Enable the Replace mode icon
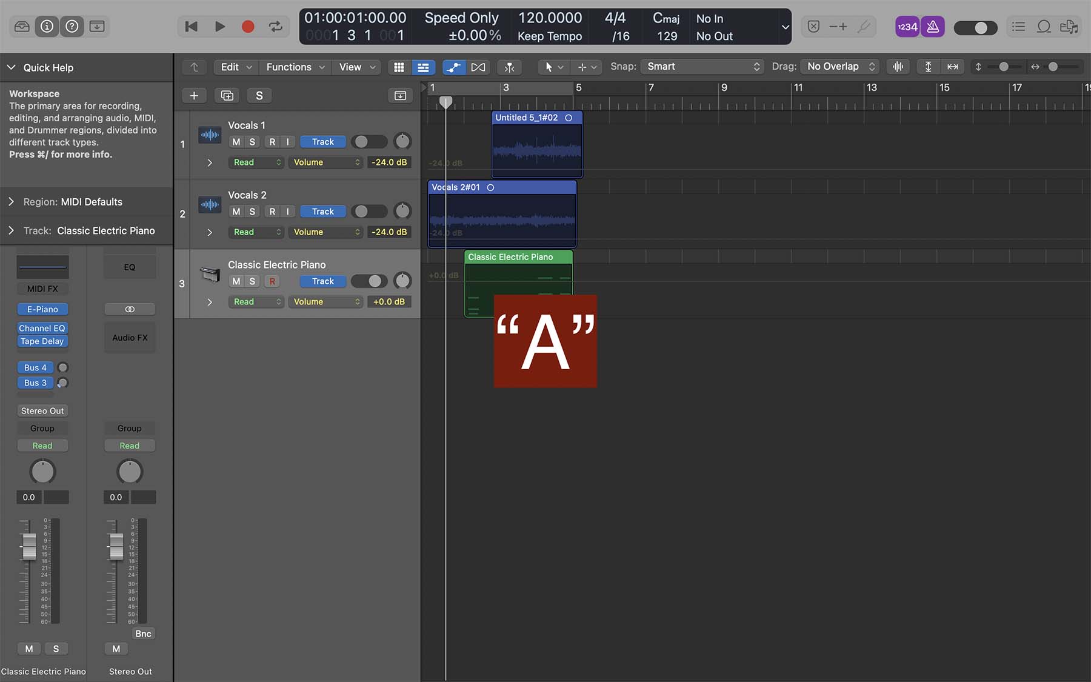Viewport: 1091px width, 682px height. (813, 27)
